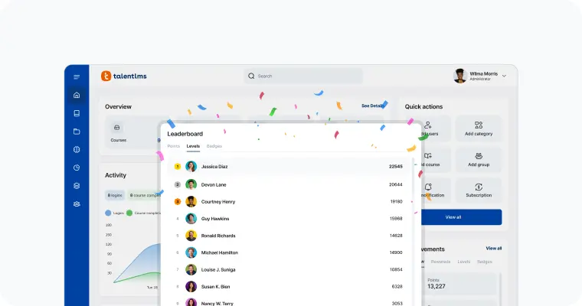Expand the Wilma Morris profile dropdown

tap(504, 76)
